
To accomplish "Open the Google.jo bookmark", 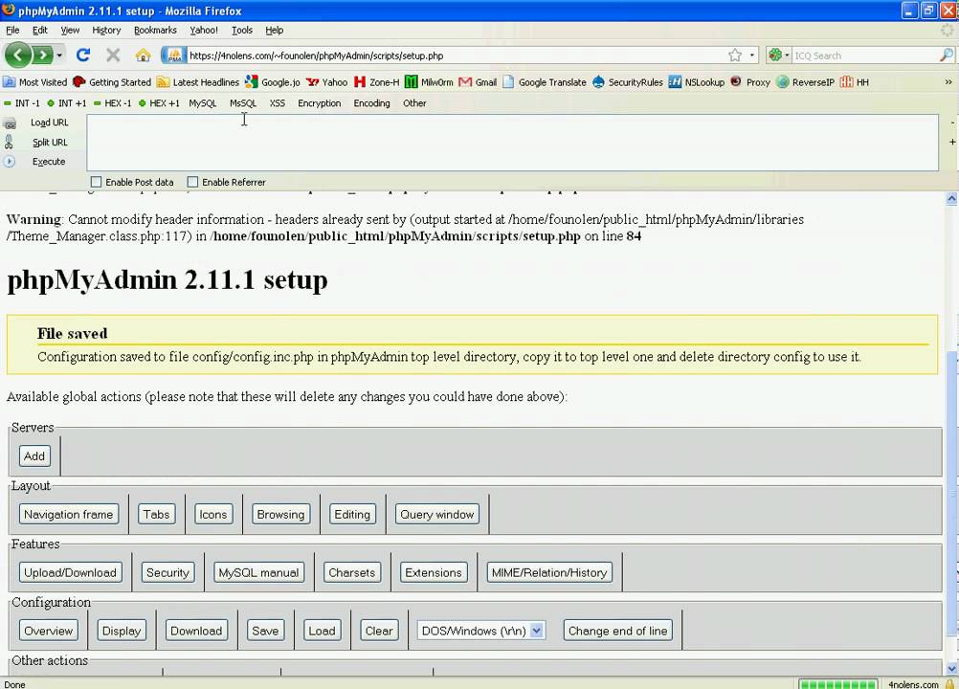I will [x=272, y=82].
